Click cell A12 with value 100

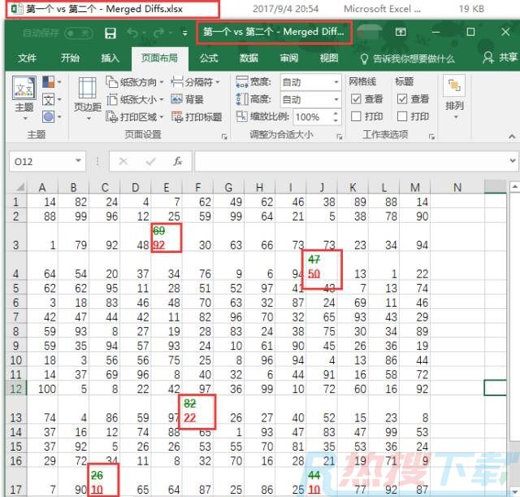(x=42, y=389)
